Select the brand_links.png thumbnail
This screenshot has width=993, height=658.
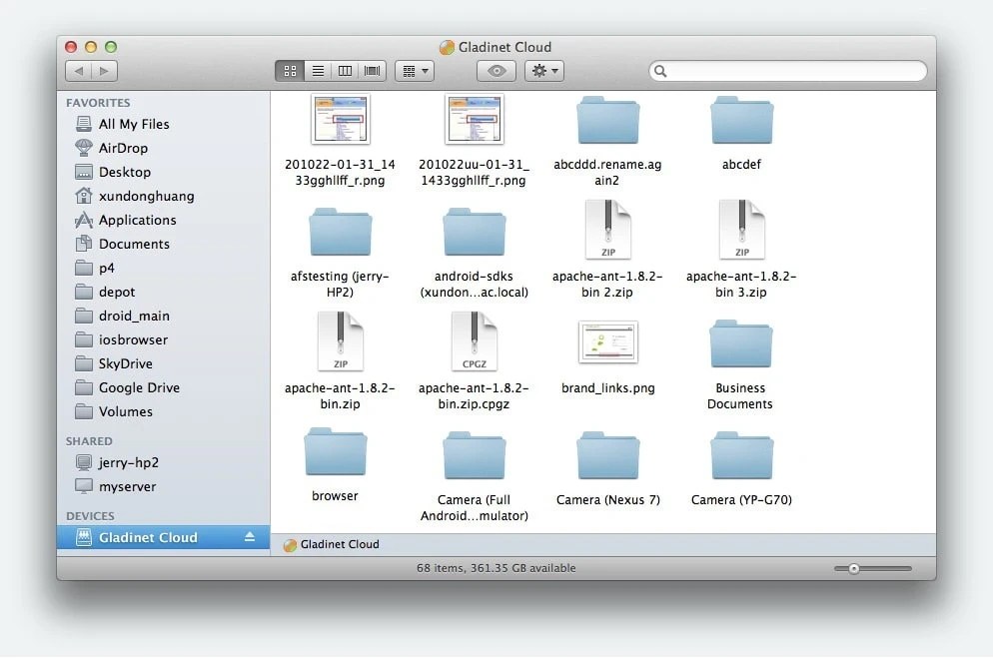tap(607, 341)
